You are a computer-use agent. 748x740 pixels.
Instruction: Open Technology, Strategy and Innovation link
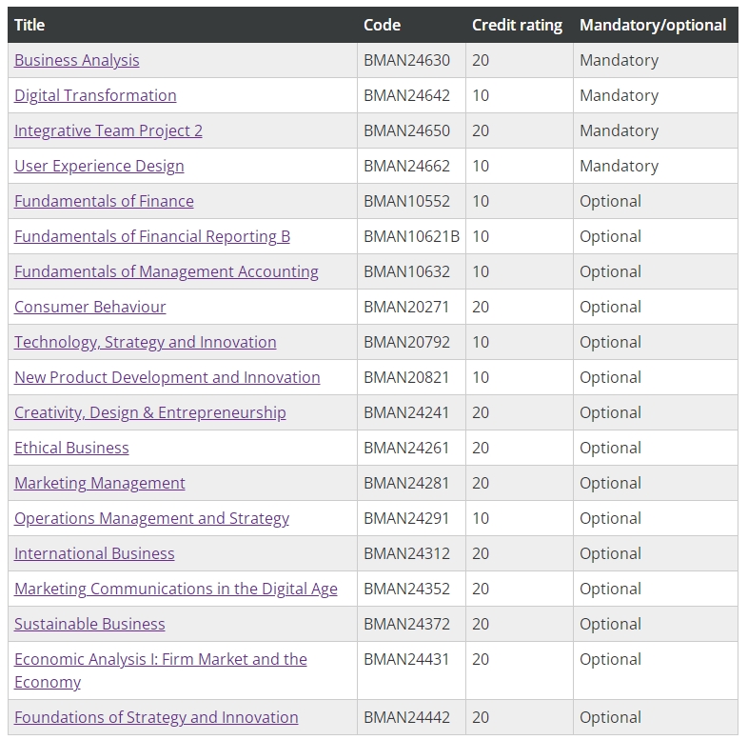coord(146,342)
